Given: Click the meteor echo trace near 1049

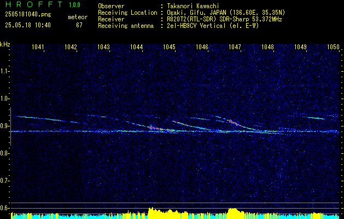Looking at the screenshot, I should click(316, 118).
